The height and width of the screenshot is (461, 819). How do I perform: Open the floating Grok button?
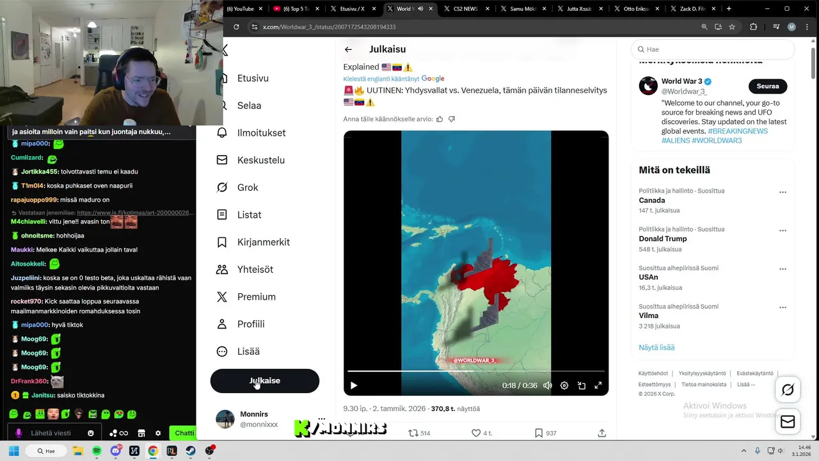(788, 389)
